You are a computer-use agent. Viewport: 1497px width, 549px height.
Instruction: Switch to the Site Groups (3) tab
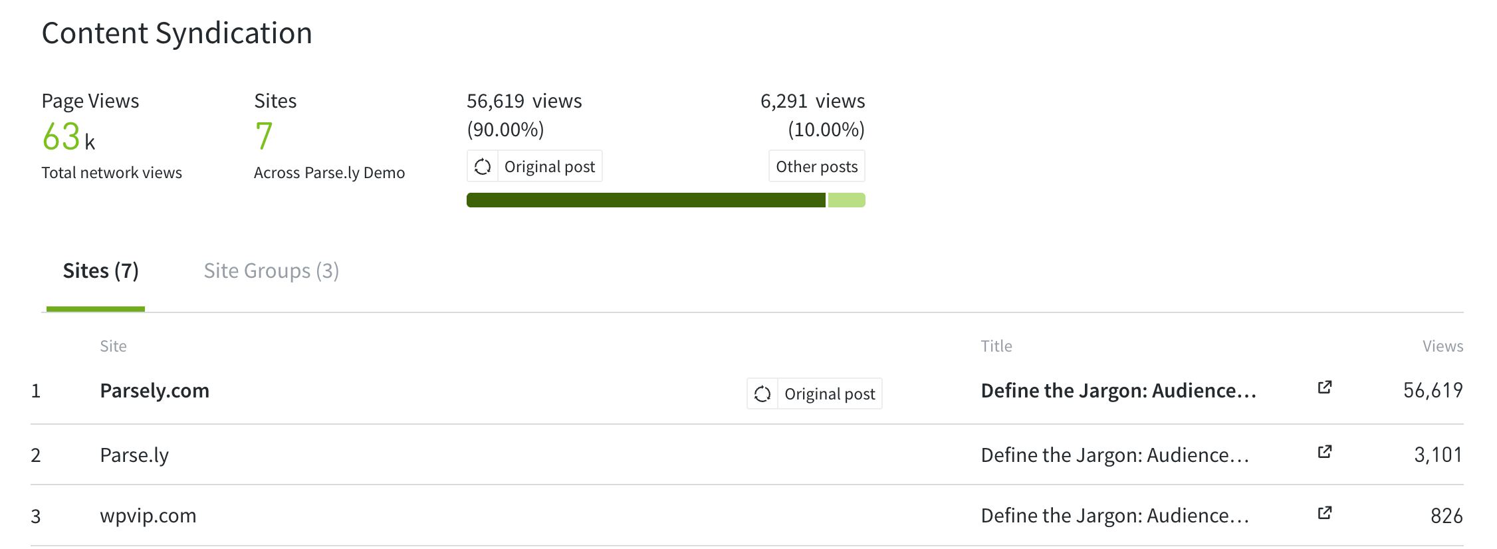tap(271, 271)
